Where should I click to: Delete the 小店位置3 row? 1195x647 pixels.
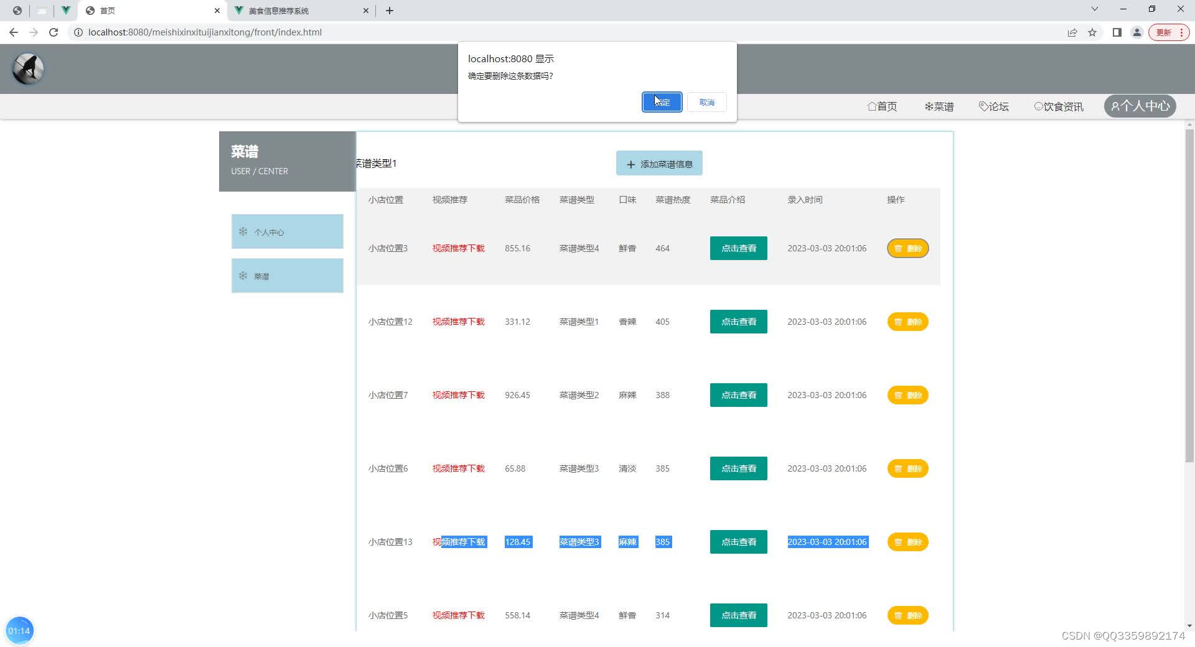(907, 248)
